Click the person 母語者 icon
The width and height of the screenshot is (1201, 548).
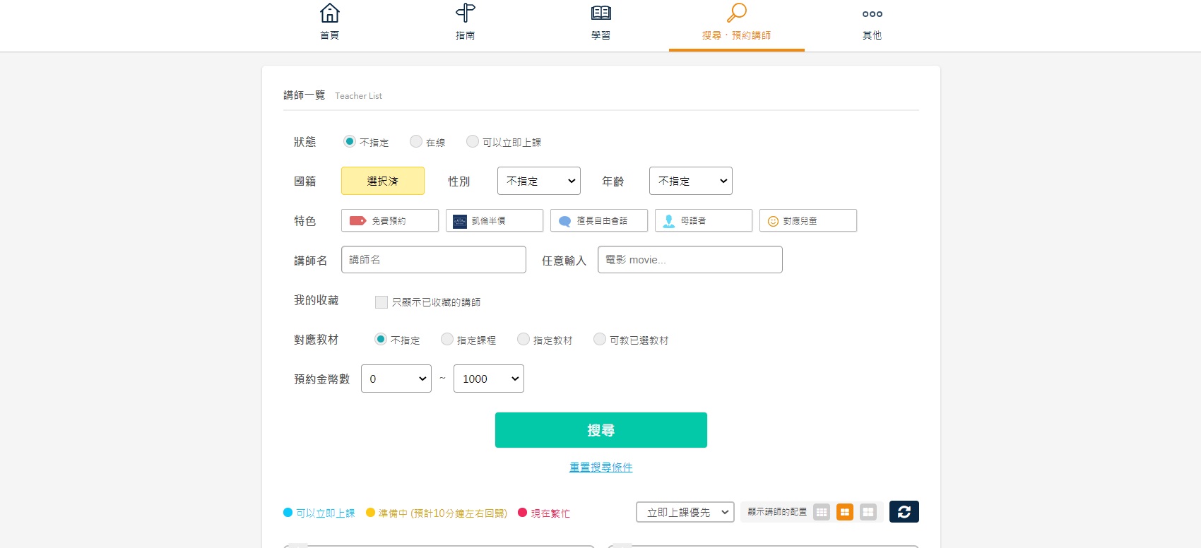(669, 221)
